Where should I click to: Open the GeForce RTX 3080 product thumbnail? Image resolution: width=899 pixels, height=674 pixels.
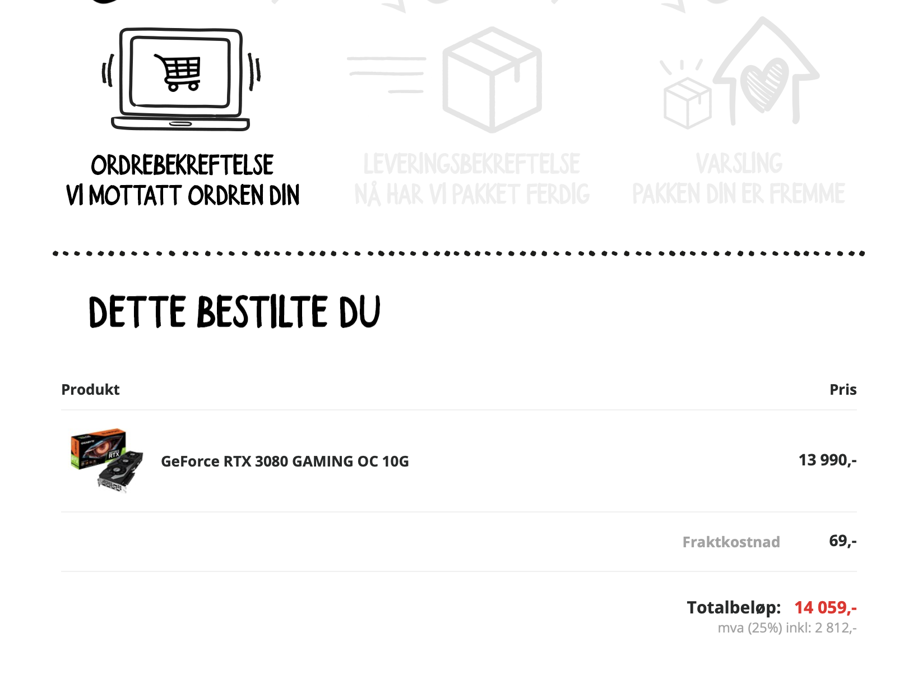click(x=106, y=460)
